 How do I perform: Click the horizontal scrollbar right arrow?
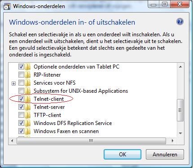pyautogui.click(x=172, y=141)
